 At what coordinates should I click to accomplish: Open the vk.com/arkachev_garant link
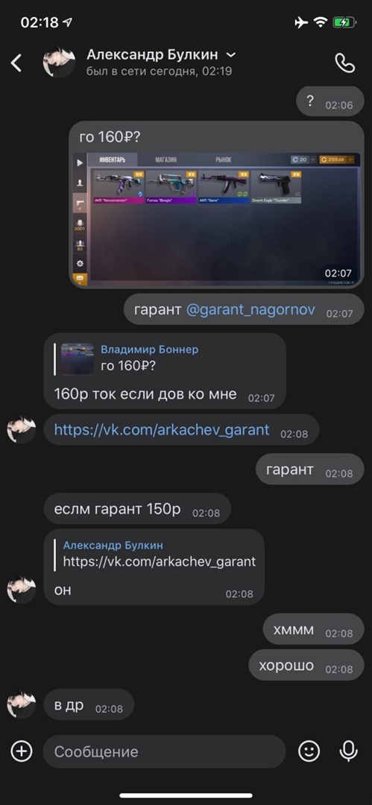pos(162,430)
